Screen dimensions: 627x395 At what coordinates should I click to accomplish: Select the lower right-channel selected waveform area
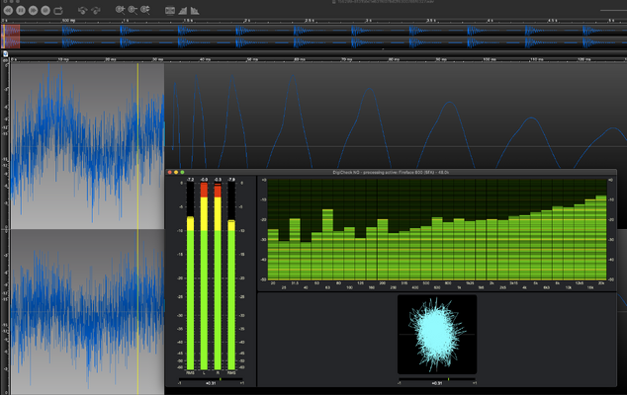coord(87,311)
